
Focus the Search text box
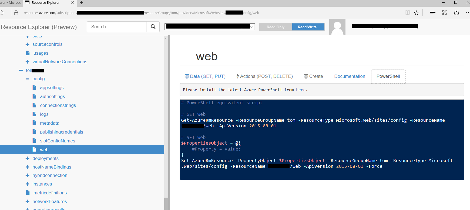point(117,27)
